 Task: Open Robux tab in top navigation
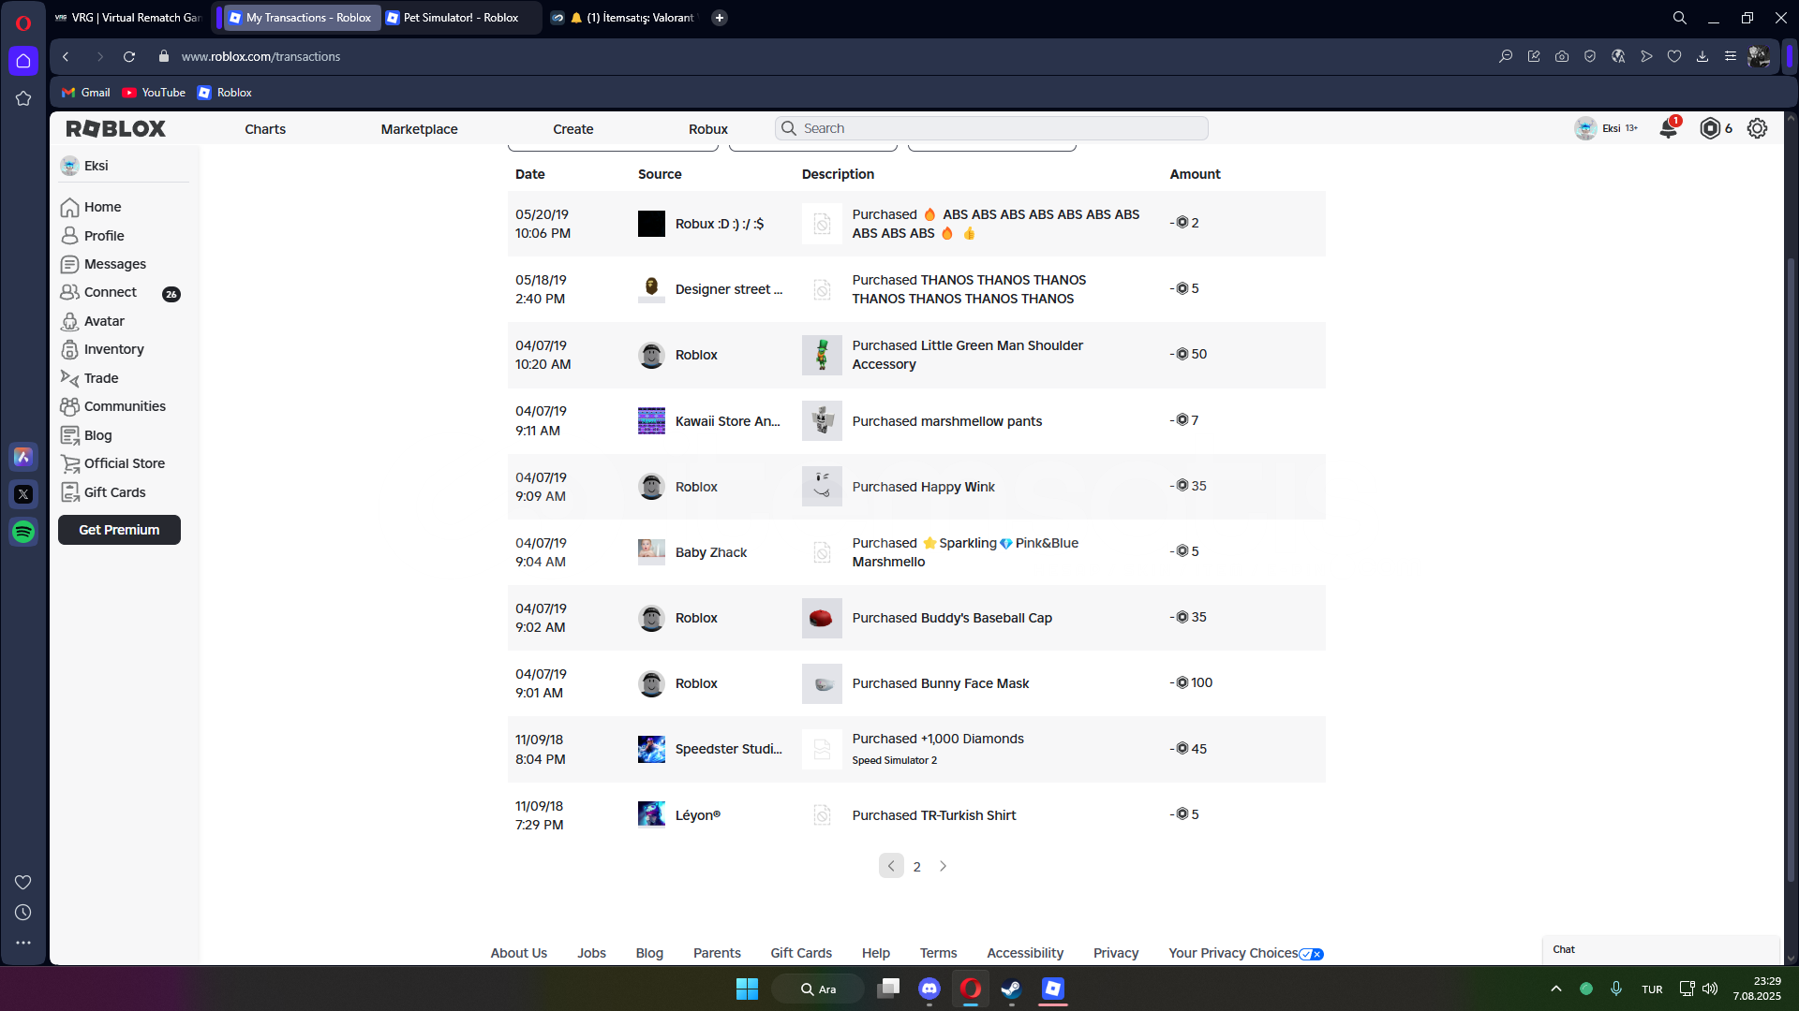pyautogui.click(x=708, y=129)
